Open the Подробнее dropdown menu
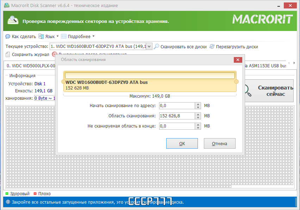Image resolution: width=300 pixels, height=210 pixels. click(x=78, y=36)
